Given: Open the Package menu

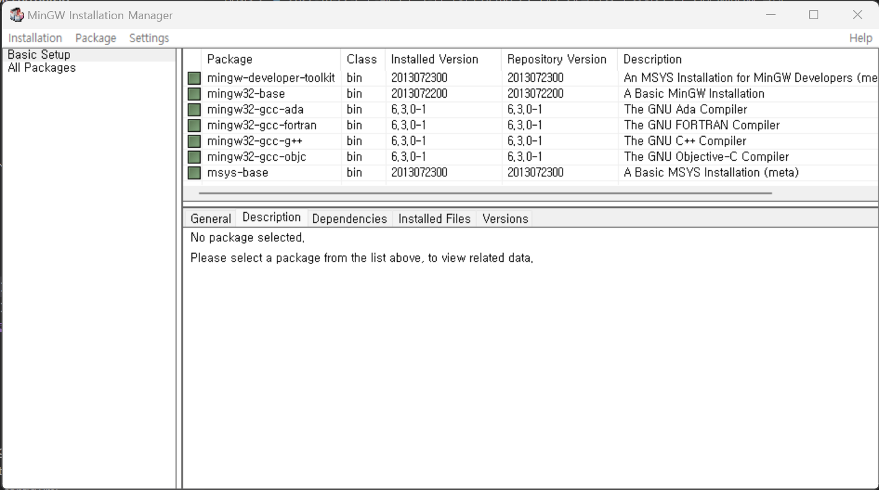Looking at the screenshot, I should point(95,38).
